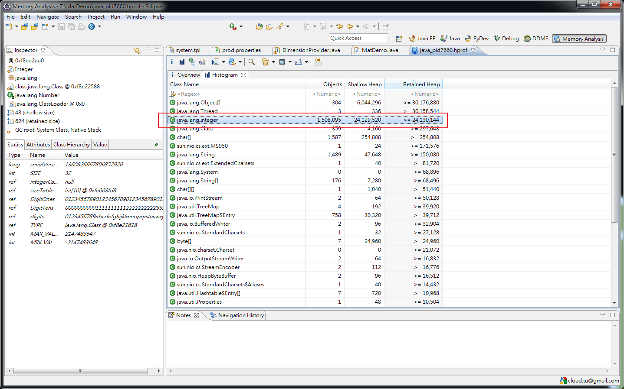Click the Open Perspective icon
The height and width of the screenshot is (389, 624).
click(x=399, y=39)
